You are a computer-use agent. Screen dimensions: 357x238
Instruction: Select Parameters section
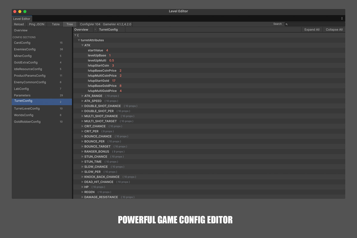pyautogui.click(x=42, y=95)
